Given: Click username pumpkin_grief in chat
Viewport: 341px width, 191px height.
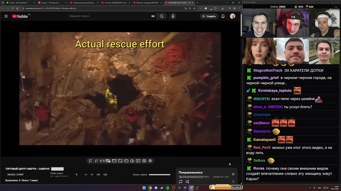Looking at the screenshot, I should coord(266,78).
